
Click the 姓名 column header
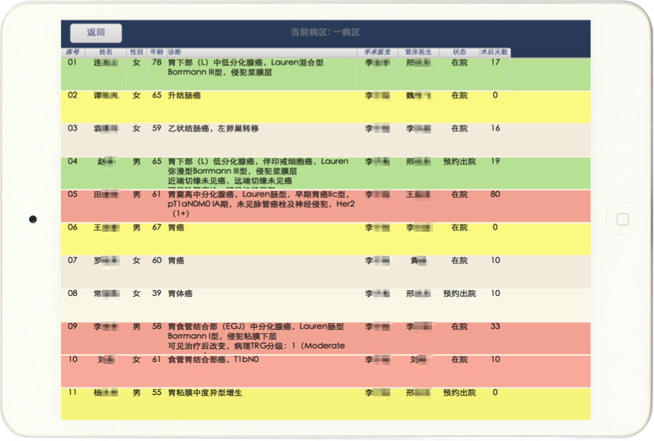[x=105, y=52]
